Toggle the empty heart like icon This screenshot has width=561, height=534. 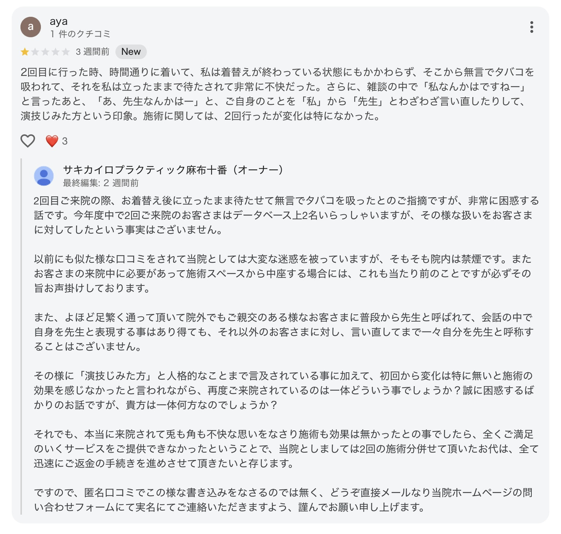(28, 141)
